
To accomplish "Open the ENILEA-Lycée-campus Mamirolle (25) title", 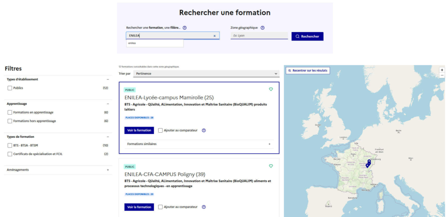I will [x=169, y=97].
